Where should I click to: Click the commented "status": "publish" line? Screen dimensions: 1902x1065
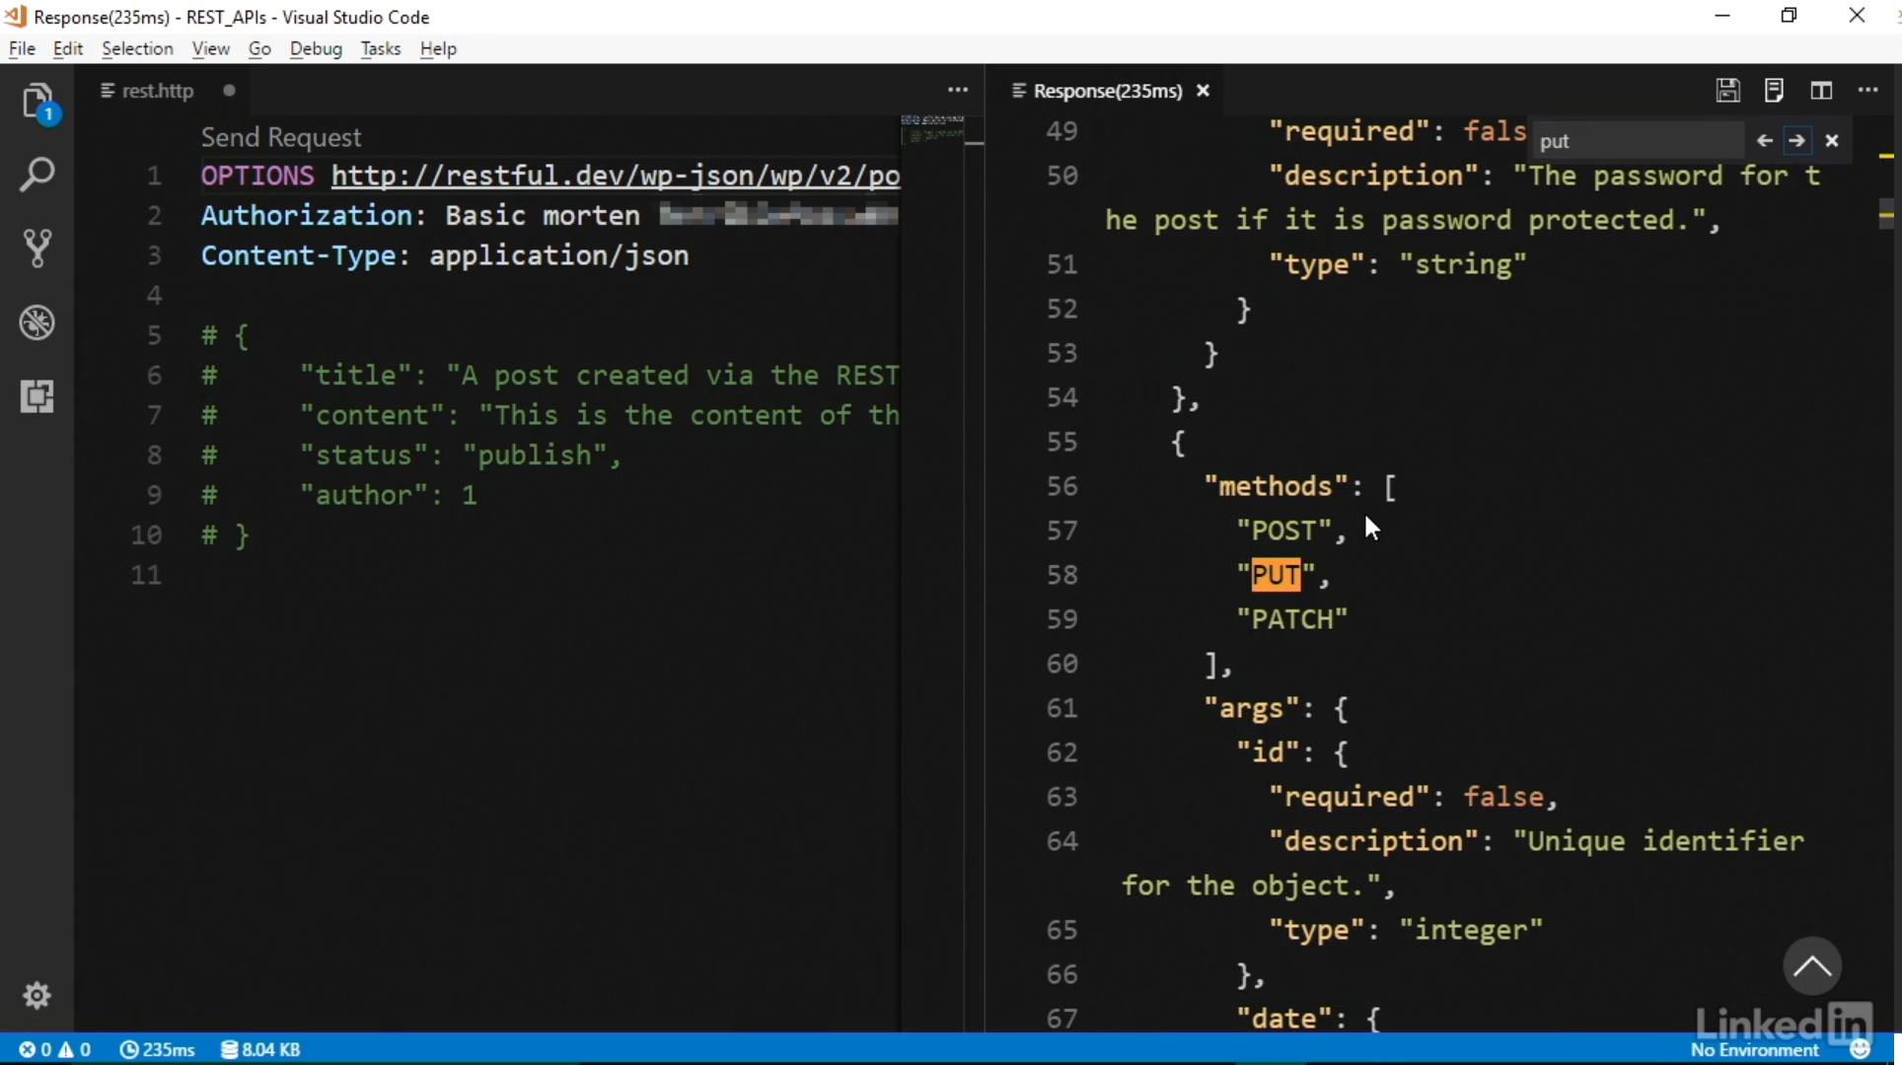(411, 455)
